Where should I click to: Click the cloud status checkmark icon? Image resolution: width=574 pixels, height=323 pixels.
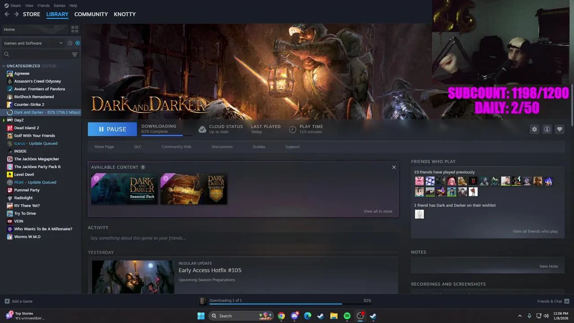pyautogui.click(x=202, y=129)
